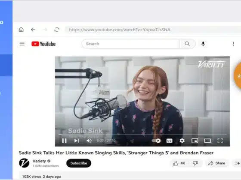Seek on the video progress bar
Image resolution: width=241 pixels, height=180 pixels.
coord(142,135)
